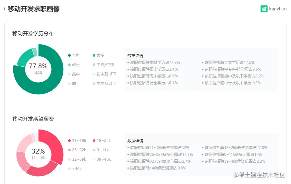The height and width of the screenshot is (184, 291).
Task: Click the 25~32k segment of salary donut
Action: pos(22,161)
